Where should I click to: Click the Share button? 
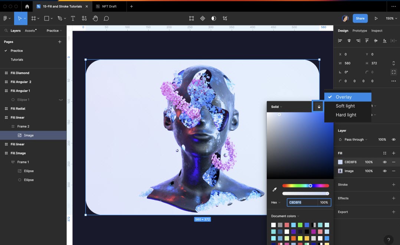pos(360,19)
